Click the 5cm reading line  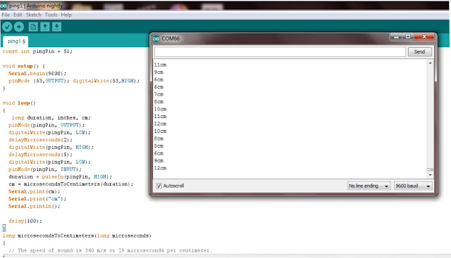[x=159, y=146]
